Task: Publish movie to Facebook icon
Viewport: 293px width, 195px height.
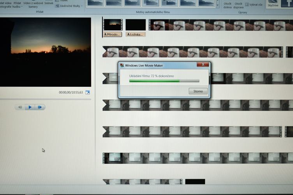Action: (x=287, y=4)
